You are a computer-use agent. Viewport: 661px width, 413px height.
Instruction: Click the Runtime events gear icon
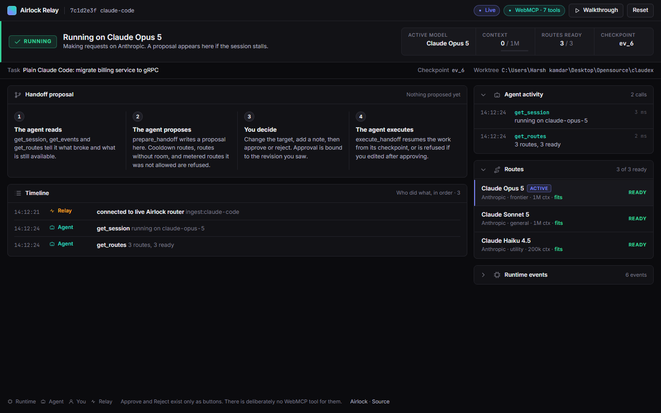tap(497, 275)
